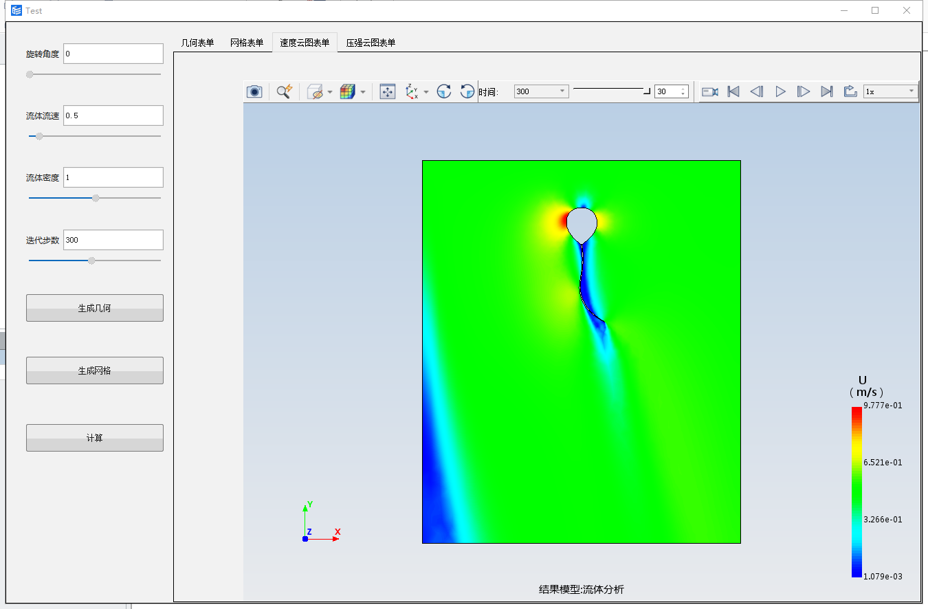This screenshot has width=928, height=609.
Task: Click the XYZ axis orientation icon
Action: (x=412, y=91)
